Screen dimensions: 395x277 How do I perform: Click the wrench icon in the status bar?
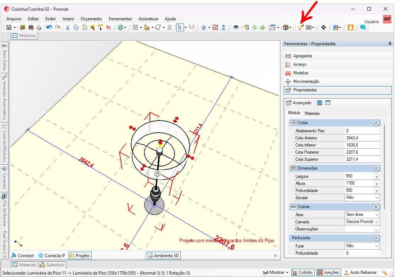tap(384, 272)
